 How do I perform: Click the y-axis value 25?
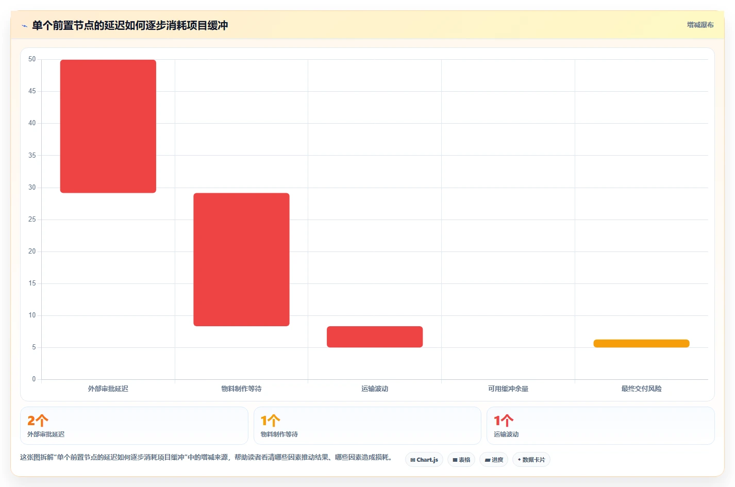(x=32, y=220)
